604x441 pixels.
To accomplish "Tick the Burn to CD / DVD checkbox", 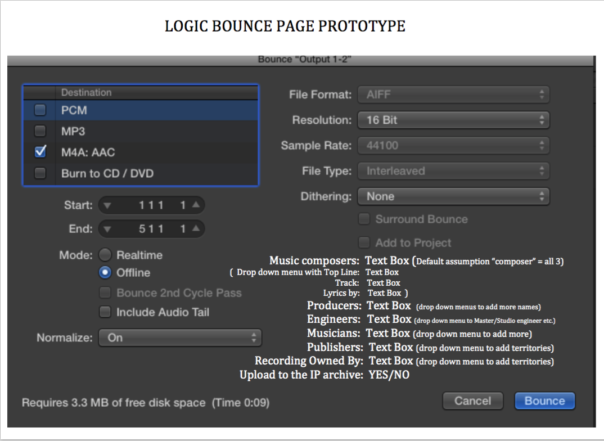I will pyautogui.click(x=40, y=173).
